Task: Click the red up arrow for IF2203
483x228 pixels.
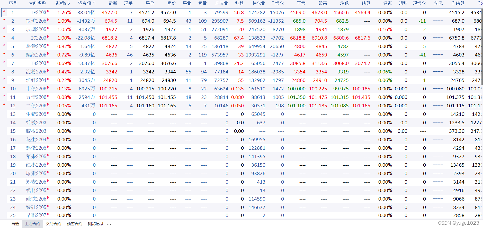Action: (4, 12)
